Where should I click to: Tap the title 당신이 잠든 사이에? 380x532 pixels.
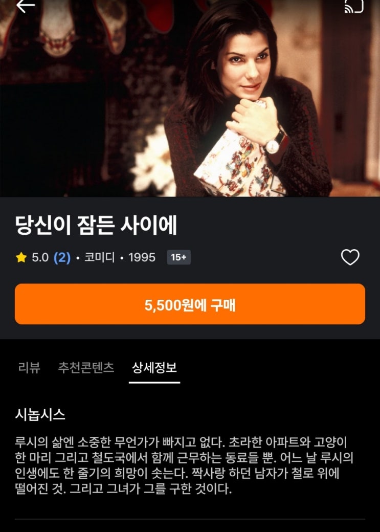[x=96, y=225]
